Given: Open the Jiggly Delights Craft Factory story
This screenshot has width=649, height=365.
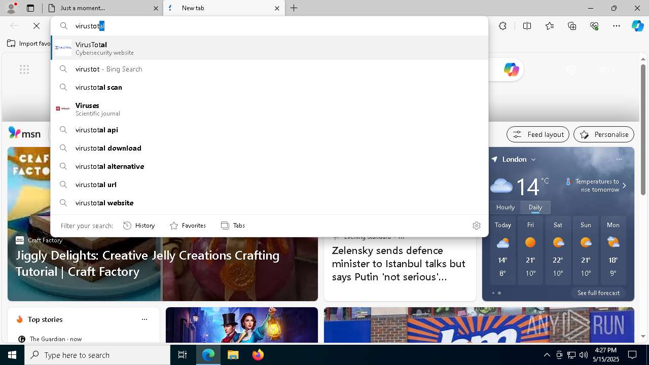Looking at the screenshot, I should 148,263.
